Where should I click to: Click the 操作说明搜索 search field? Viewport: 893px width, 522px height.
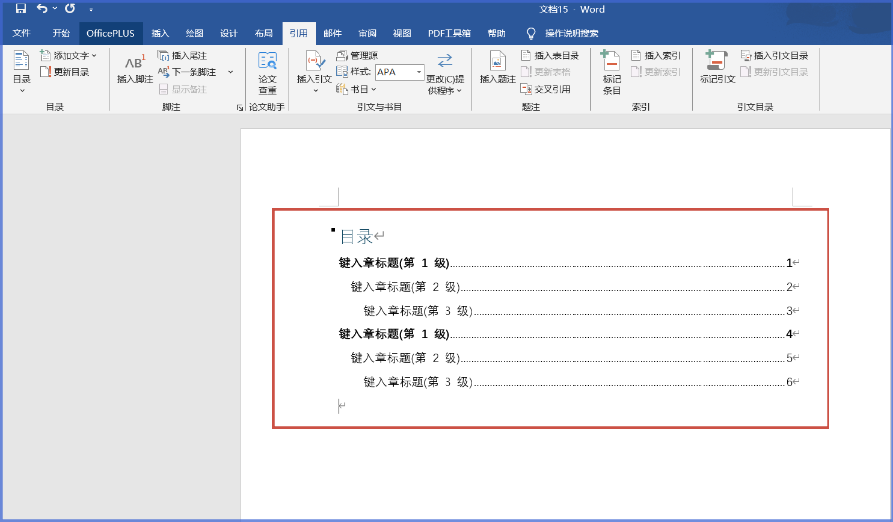click(571, 33)
